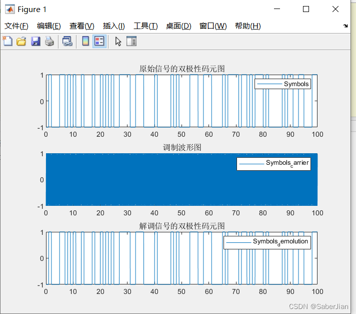Open the 编辑(E) menu
This screenshot has height=314, width=356.
49,26
